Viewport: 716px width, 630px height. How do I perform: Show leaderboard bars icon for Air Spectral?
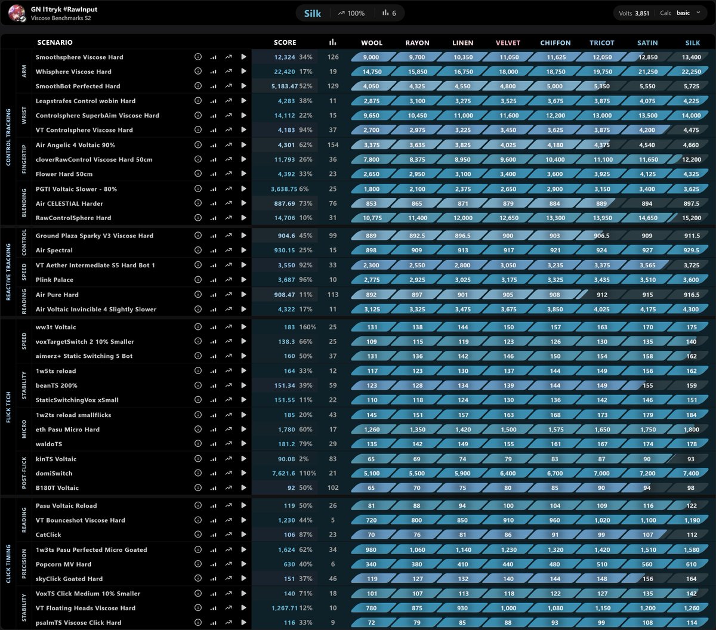click(213, 251)
